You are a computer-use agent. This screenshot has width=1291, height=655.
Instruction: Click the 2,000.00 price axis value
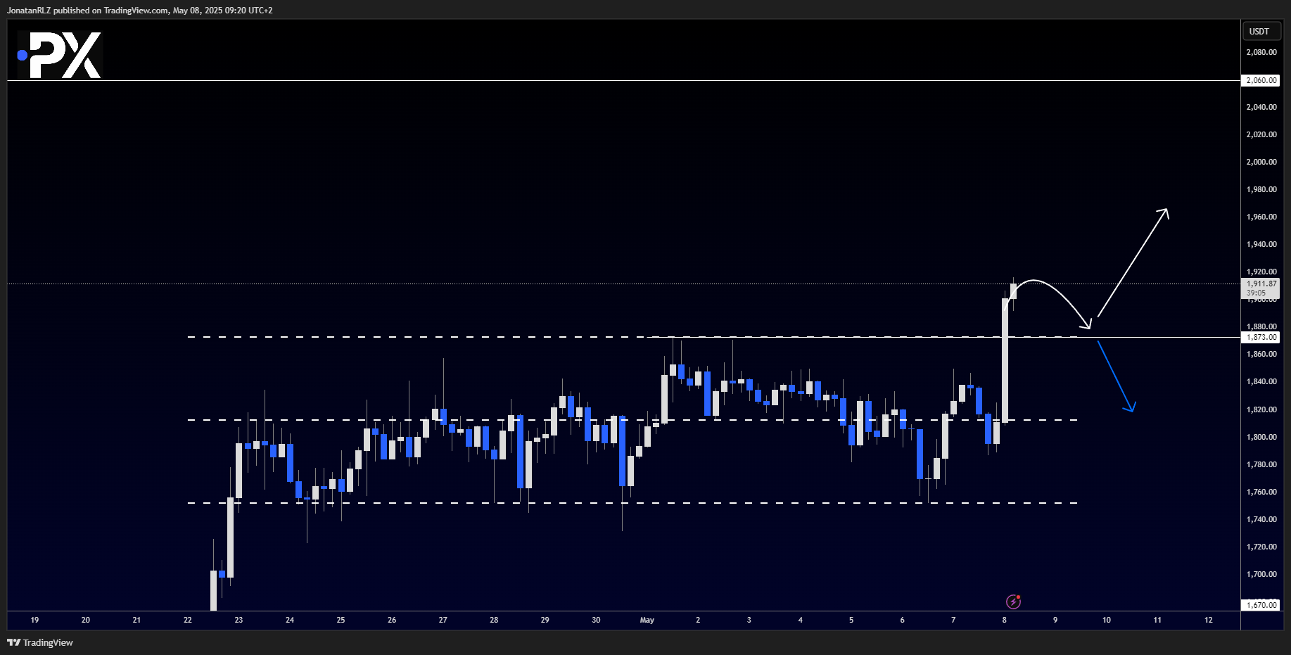point(1261,162)
